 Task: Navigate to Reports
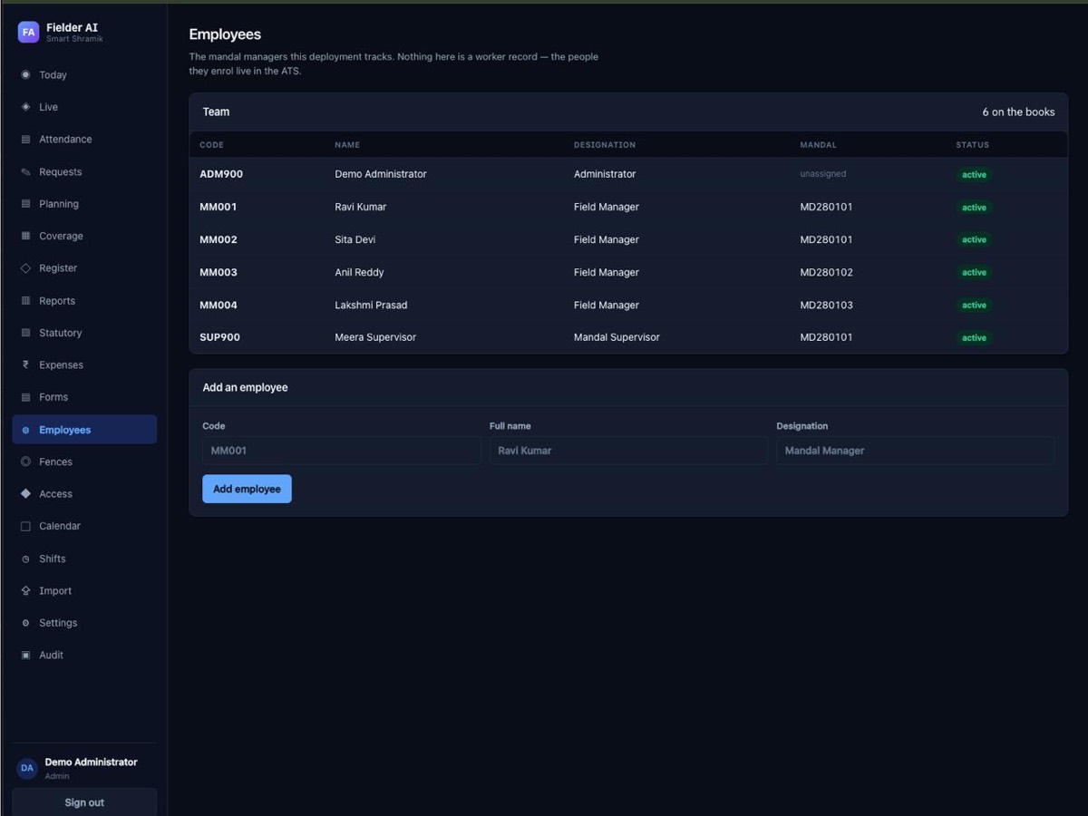[x=84, y=301]
